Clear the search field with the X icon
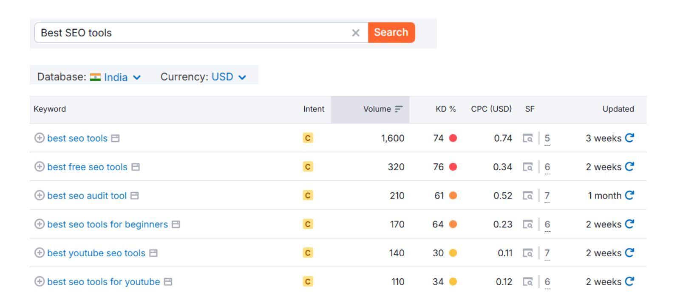Image resolution: width=680 pixels, height=297 pixels. [356, 33]
